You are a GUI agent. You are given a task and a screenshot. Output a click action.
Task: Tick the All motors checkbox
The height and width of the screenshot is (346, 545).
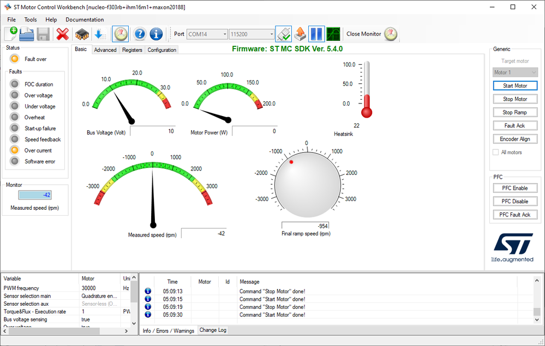496,153
